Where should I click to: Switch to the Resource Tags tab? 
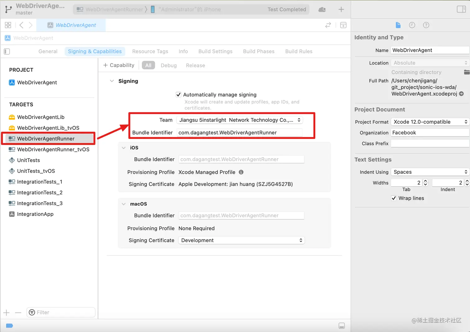pyautogui.click(x=150, y=52)
